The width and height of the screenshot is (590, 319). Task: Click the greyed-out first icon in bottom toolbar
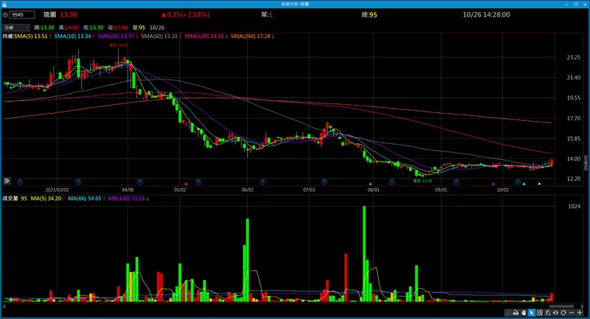pos(508,313)
